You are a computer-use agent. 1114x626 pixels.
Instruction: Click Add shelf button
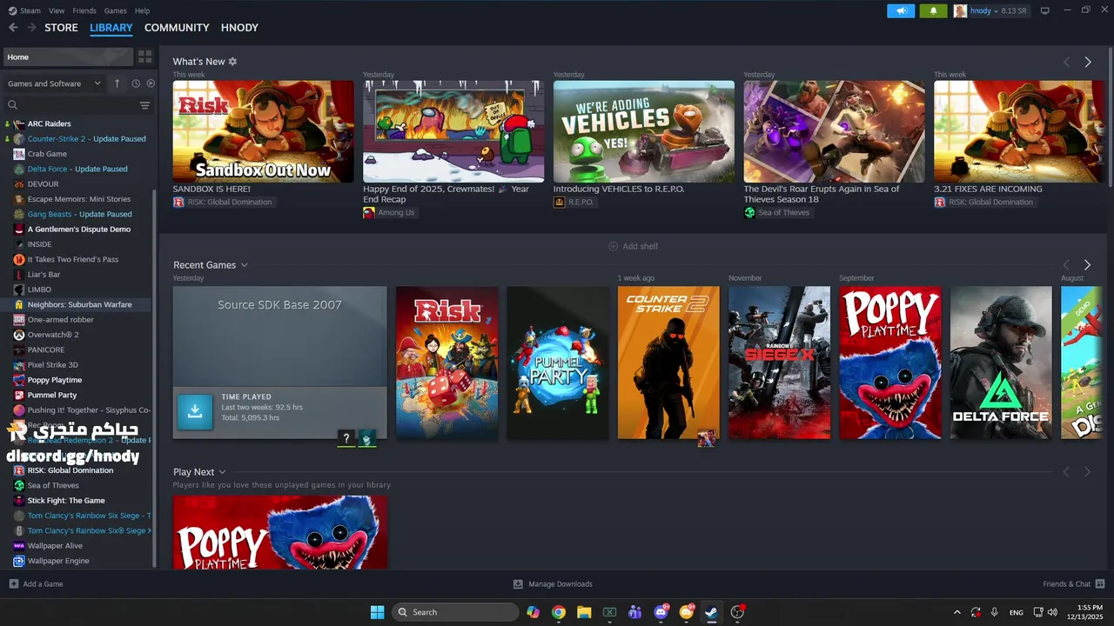coord(633,246)
